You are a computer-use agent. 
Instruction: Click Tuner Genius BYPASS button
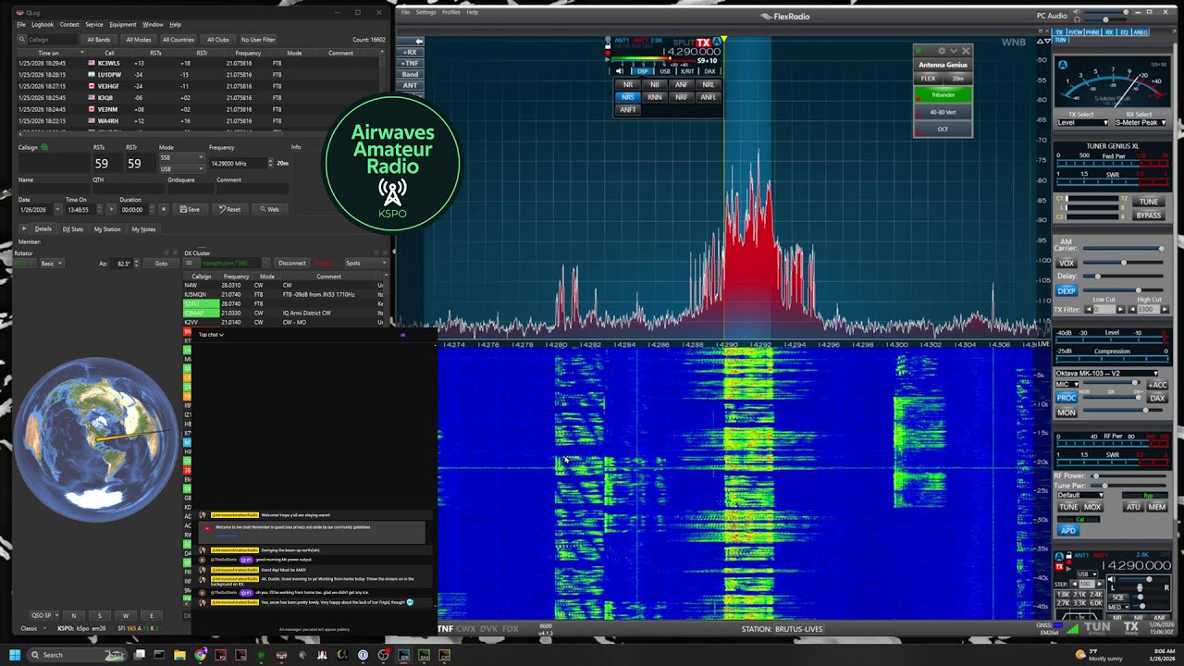click(x=1149, y=216)
